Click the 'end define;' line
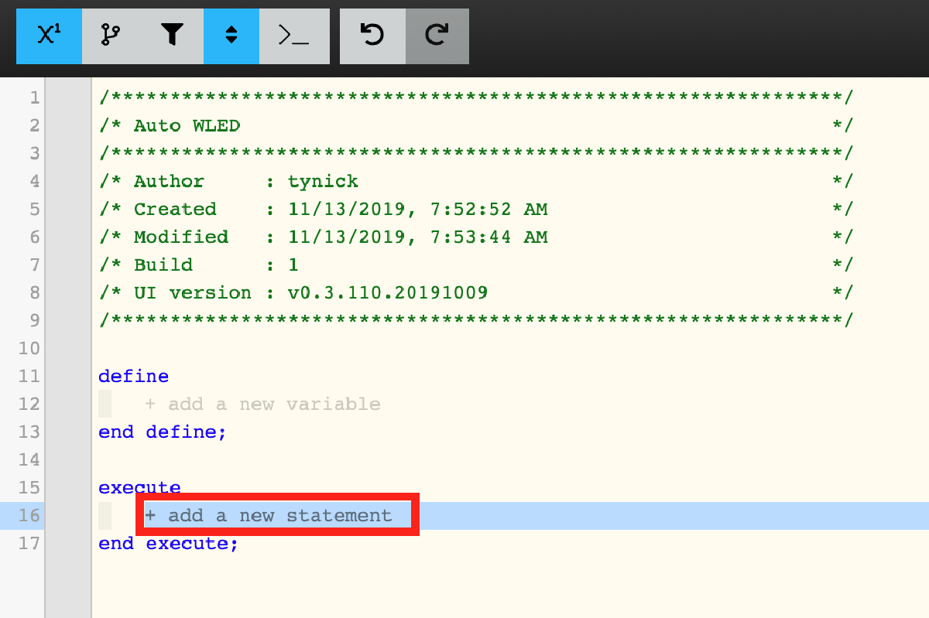The width and height of the screenshot is (929, 618). [163, 432]
